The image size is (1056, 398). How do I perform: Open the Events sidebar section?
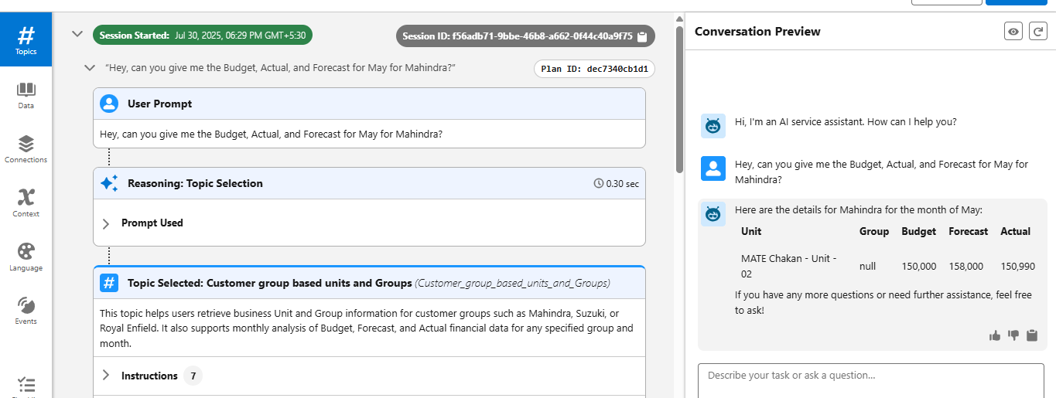coord(26,311)
